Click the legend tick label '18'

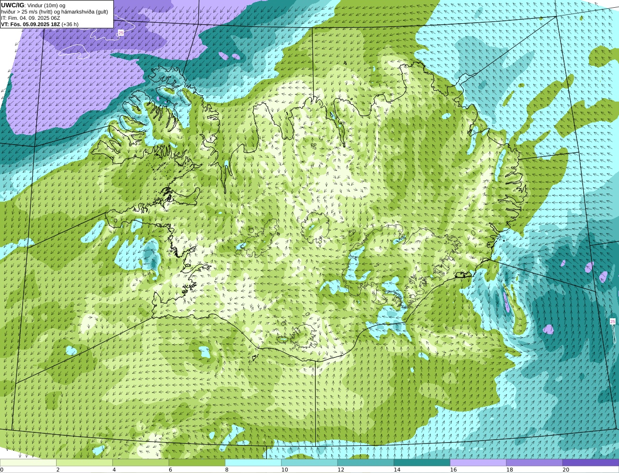pyautogui.click(x=509, y=470)
